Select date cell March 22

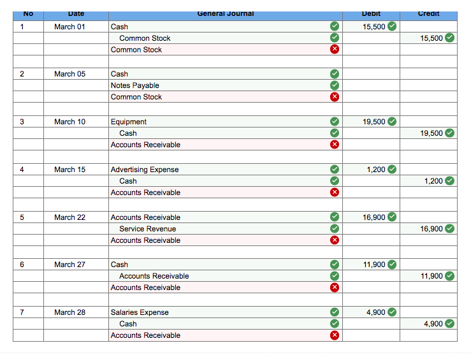click(76, 217)
